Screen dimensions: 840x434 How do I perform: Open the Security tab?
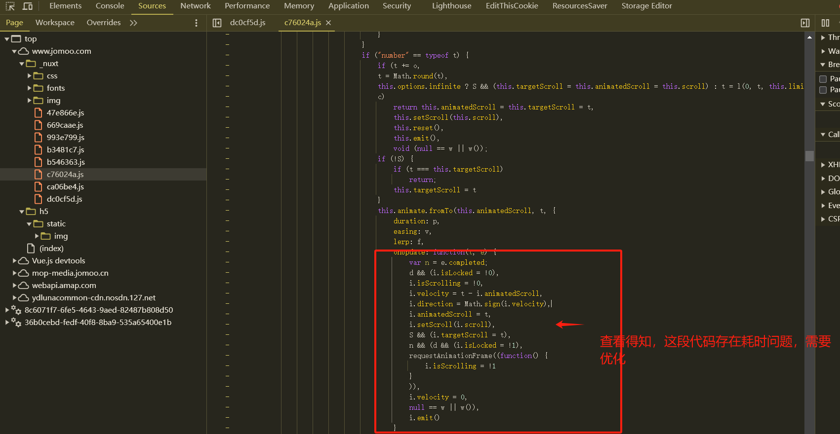tap(397, 6)
